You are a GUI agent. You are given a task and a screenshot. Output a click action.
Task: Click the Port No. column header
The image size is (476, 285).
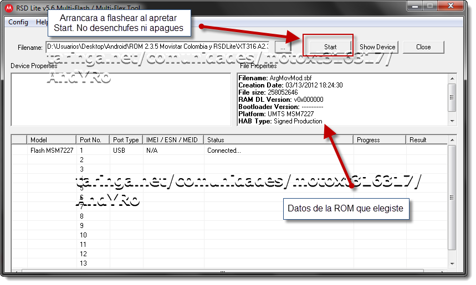(93, 140)
